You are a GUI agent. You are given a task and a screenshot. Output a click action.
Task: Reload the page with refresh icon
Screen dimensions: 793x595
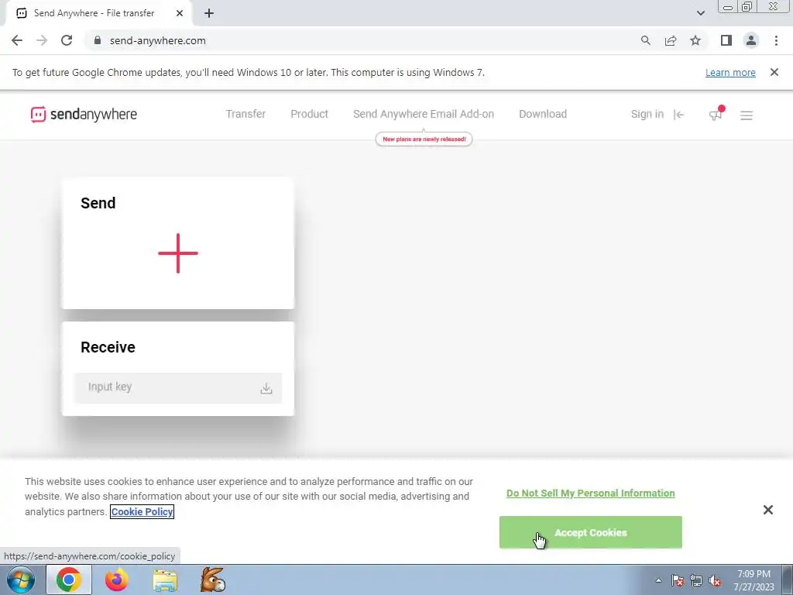tap(67, 40)
